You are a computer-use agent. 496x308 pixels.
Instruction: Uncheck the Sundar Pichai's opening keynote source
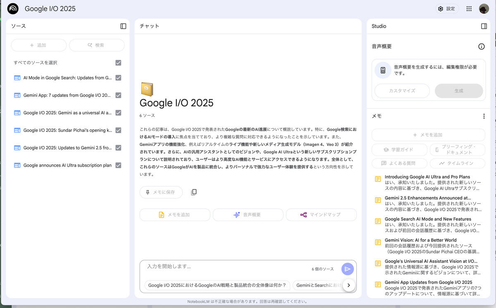tap(118, 130)
